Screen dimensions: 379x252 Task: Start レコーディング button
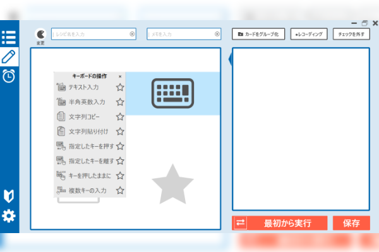pos(309,34)
